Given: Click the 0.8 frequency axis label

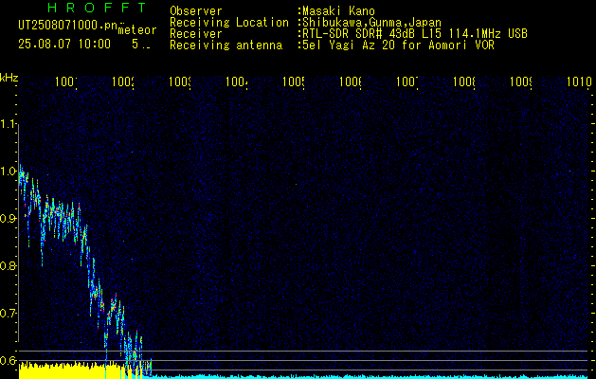Looking at the screenshot, I should [8, 265].
